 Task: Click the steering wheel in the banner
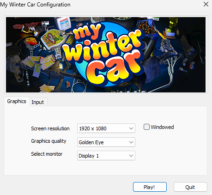coord(30,47)
